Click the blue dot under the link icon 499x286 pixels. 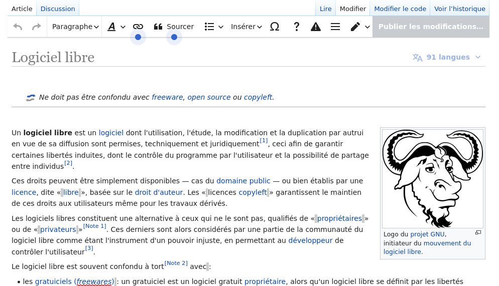[x=138, y=37]
